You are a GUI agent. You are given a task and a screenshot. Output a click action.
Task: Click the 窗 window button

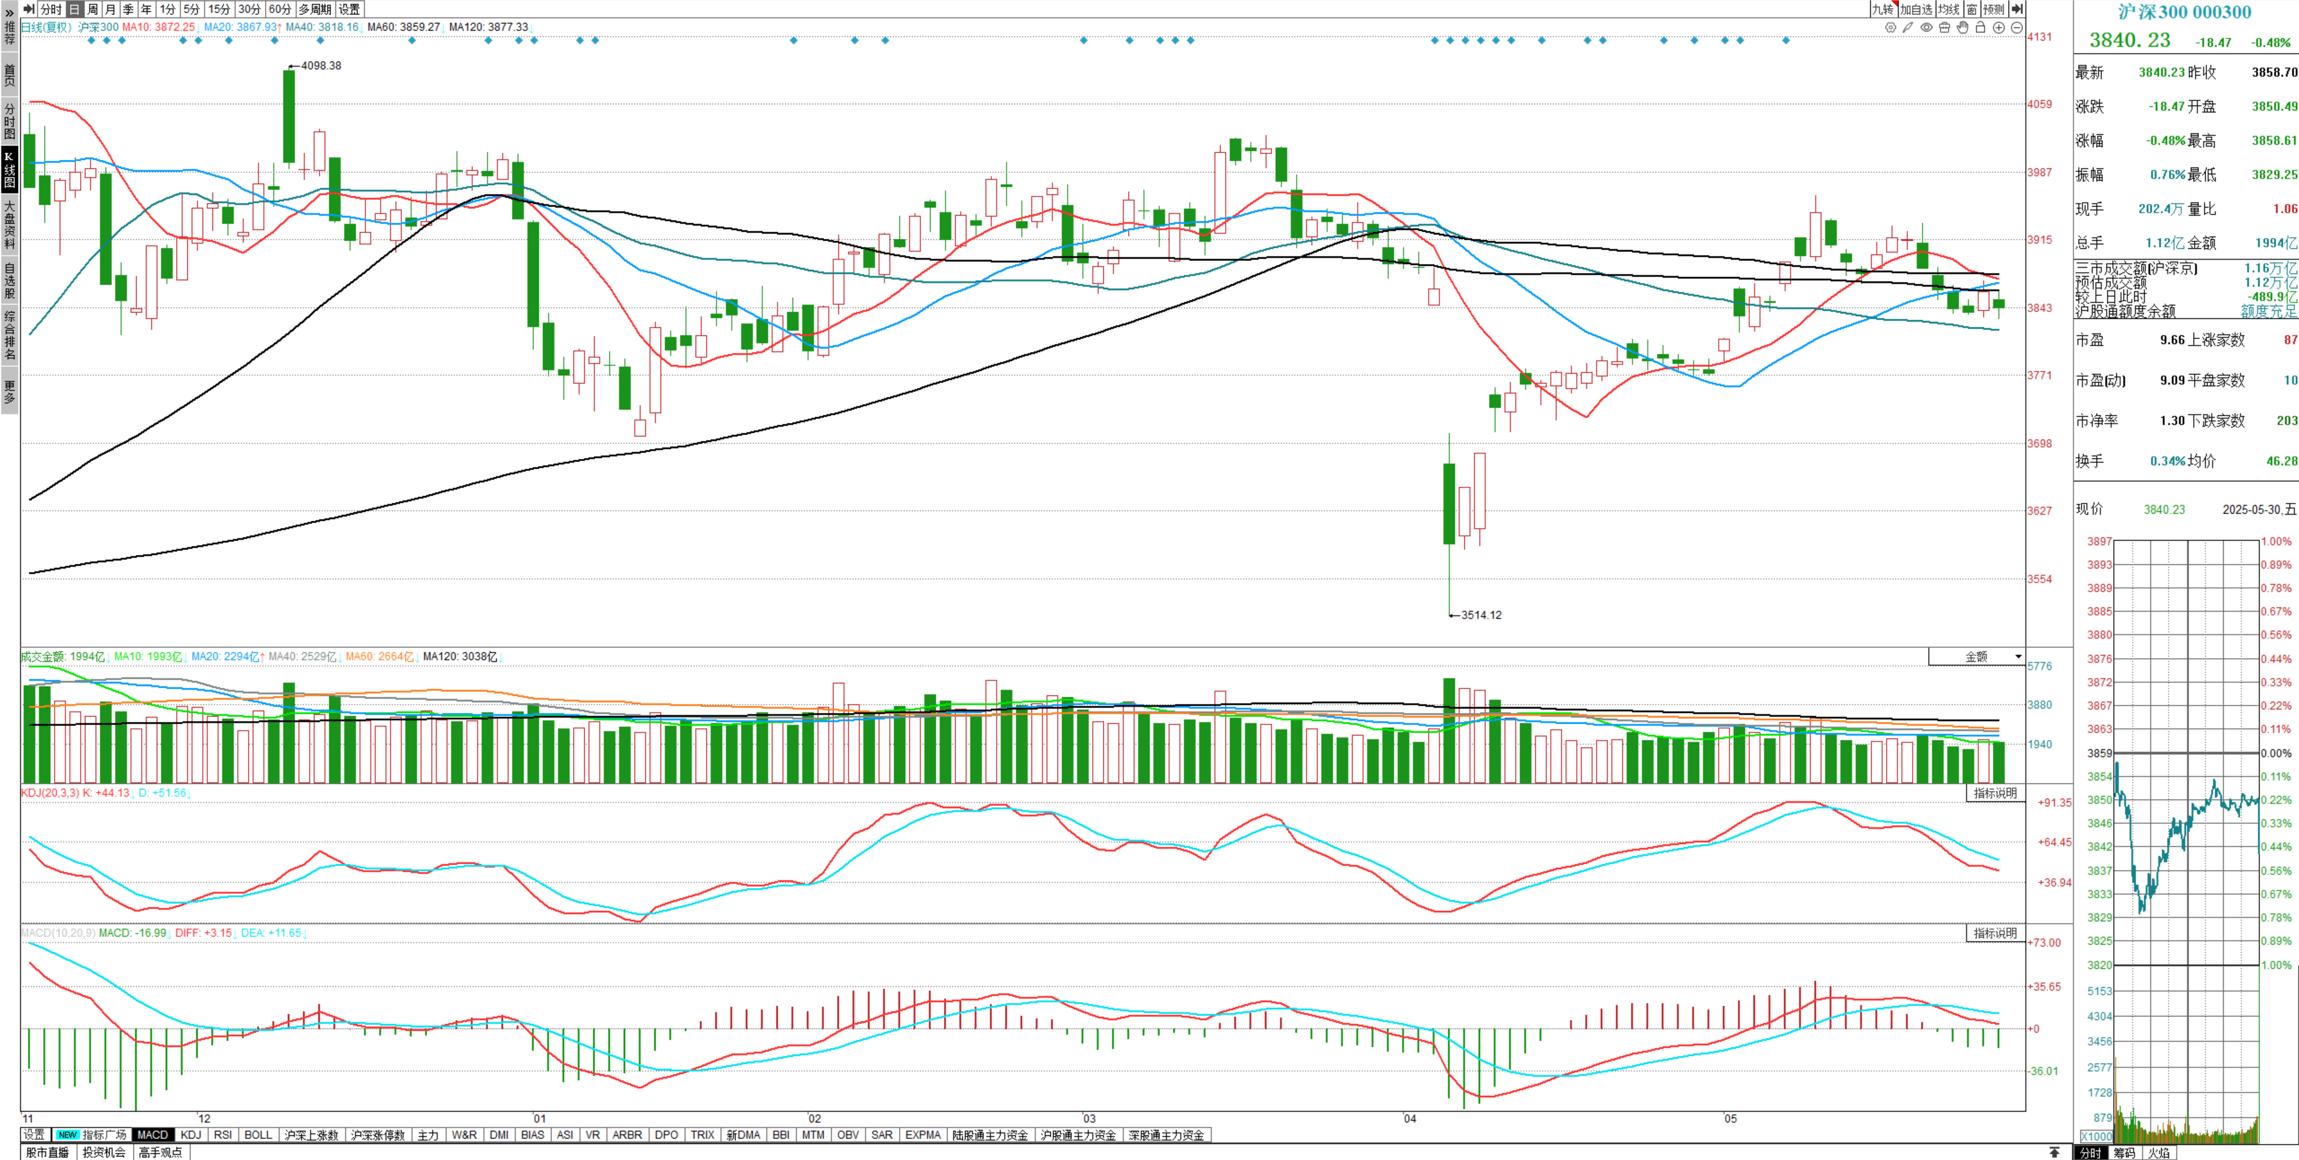click(1972, 9)
